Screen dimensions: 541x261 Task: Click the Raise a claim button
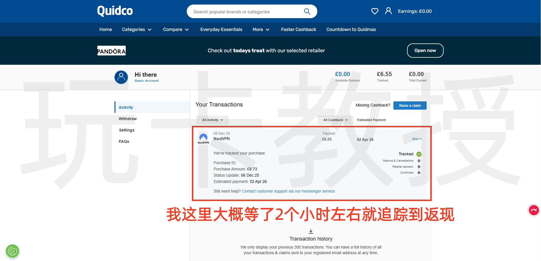tap(410, 105)
